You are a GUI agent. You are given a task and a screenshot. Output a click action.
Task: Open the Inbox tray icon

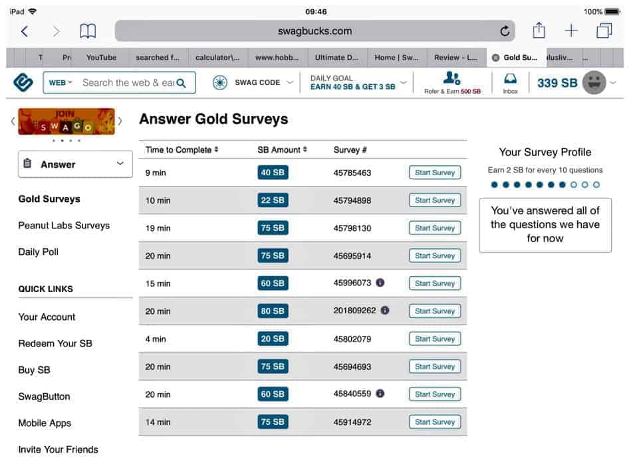(x=510, y=78)
